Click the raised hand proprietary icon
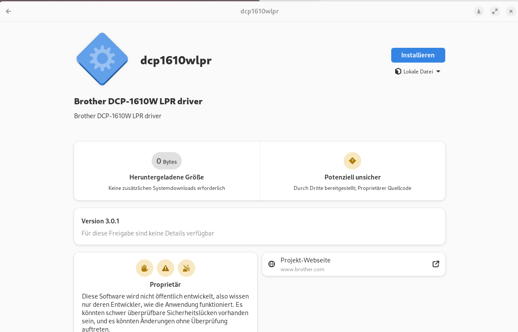 [x=145, y=268]
